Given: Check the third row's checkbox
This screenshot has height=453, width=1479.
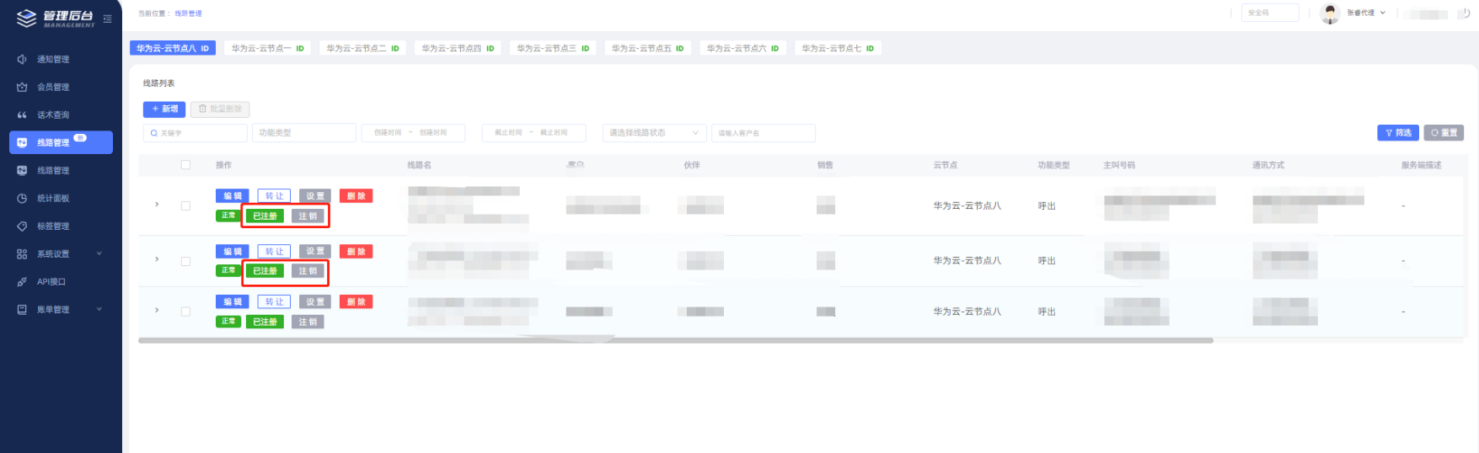Looking at the screenshot, I should [185, 312].
